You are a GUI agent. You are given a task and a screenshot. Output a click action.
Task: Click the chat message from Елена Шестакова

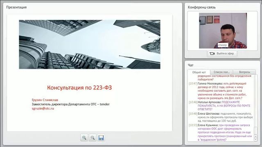[221, 117]
